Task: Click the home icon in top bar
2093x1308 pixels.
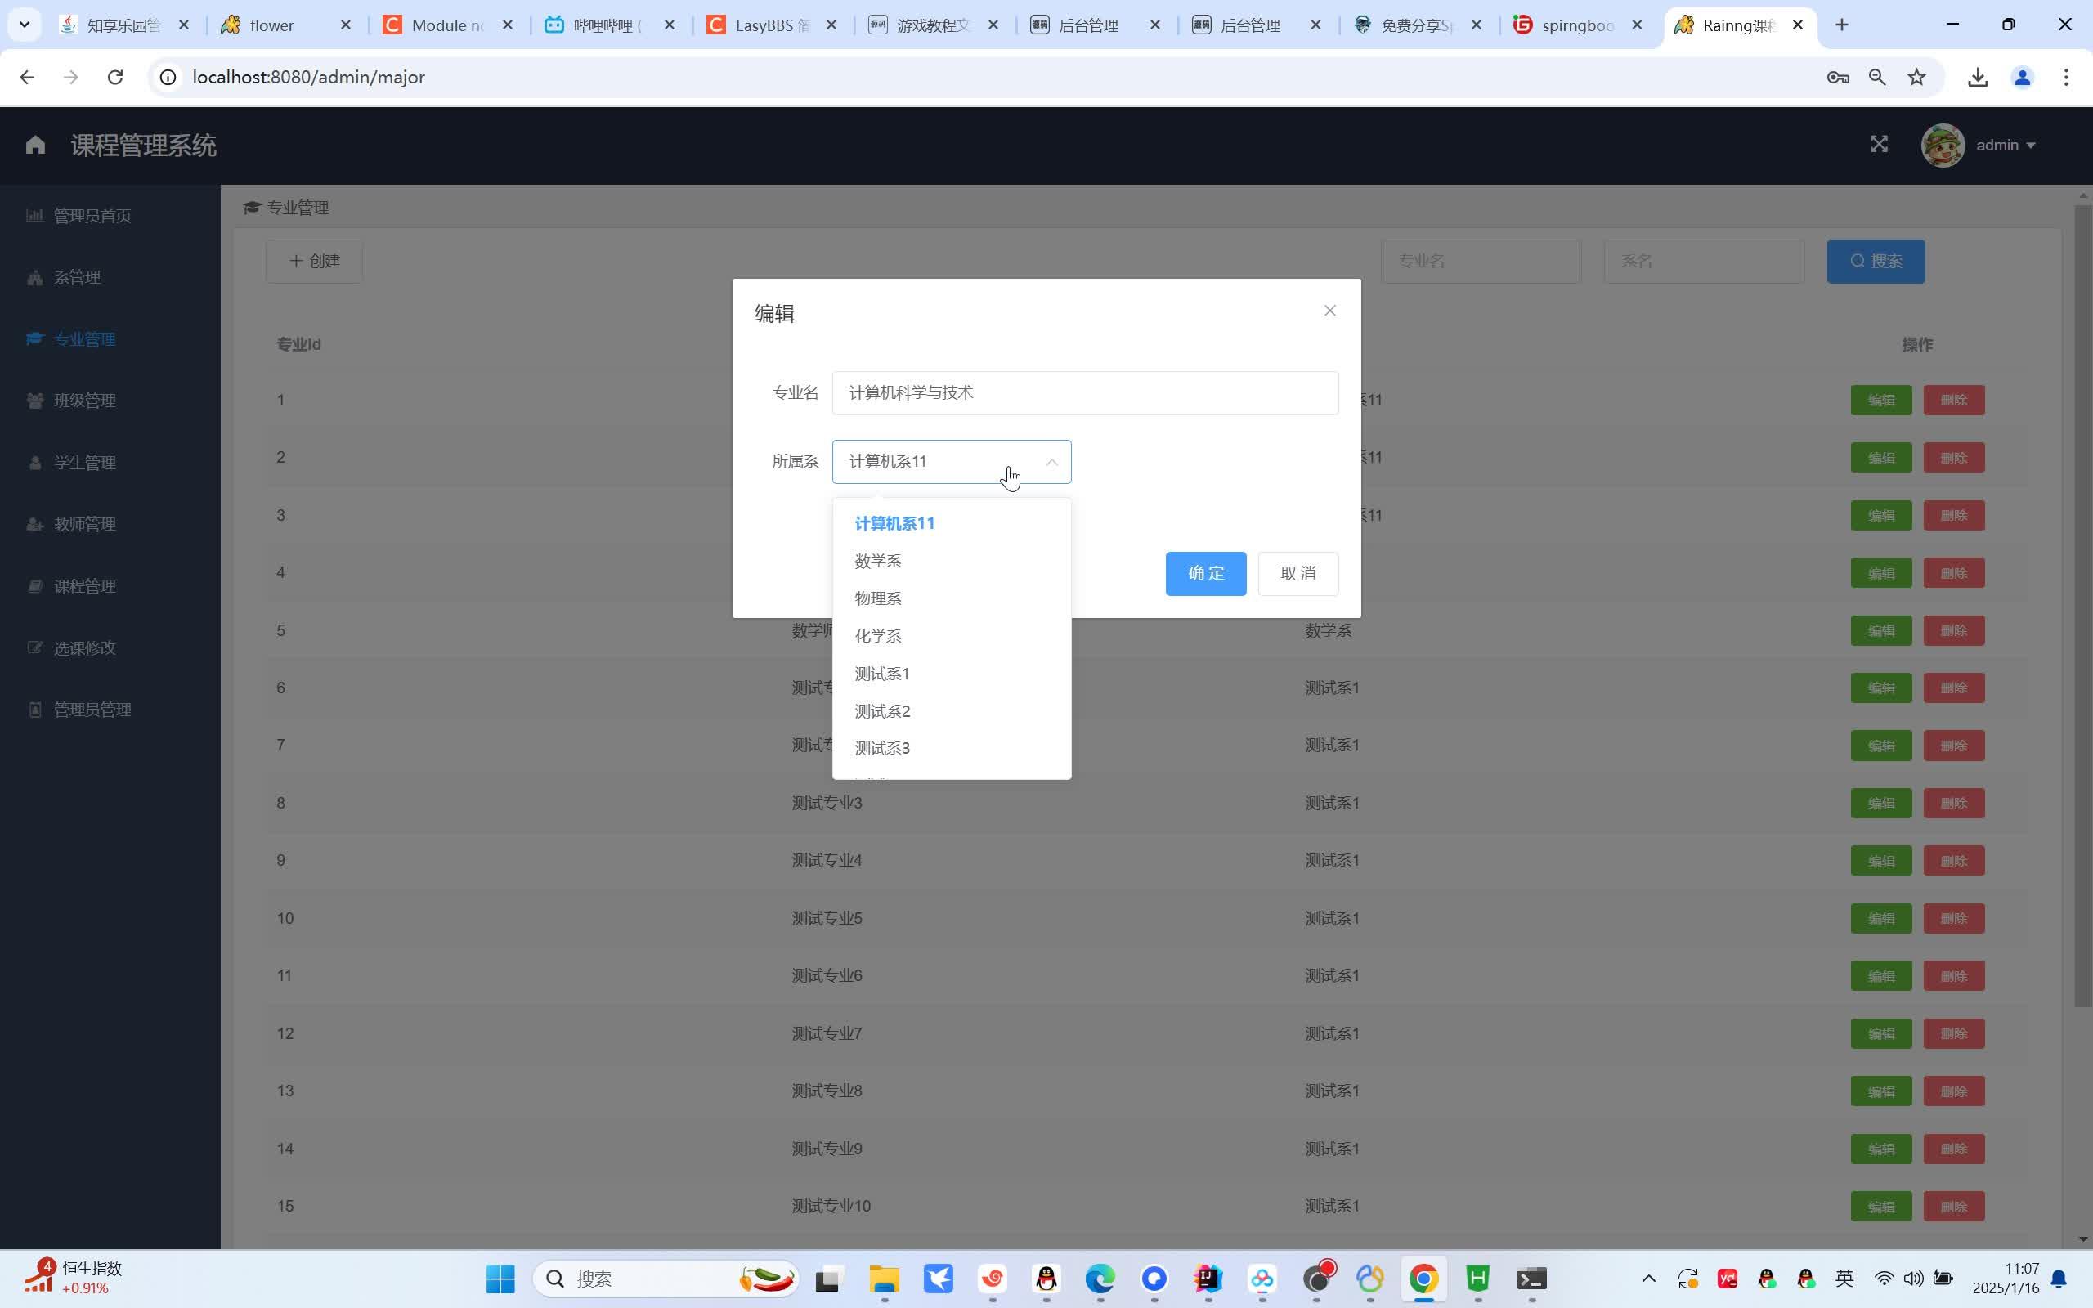Action: coord(34,144)
